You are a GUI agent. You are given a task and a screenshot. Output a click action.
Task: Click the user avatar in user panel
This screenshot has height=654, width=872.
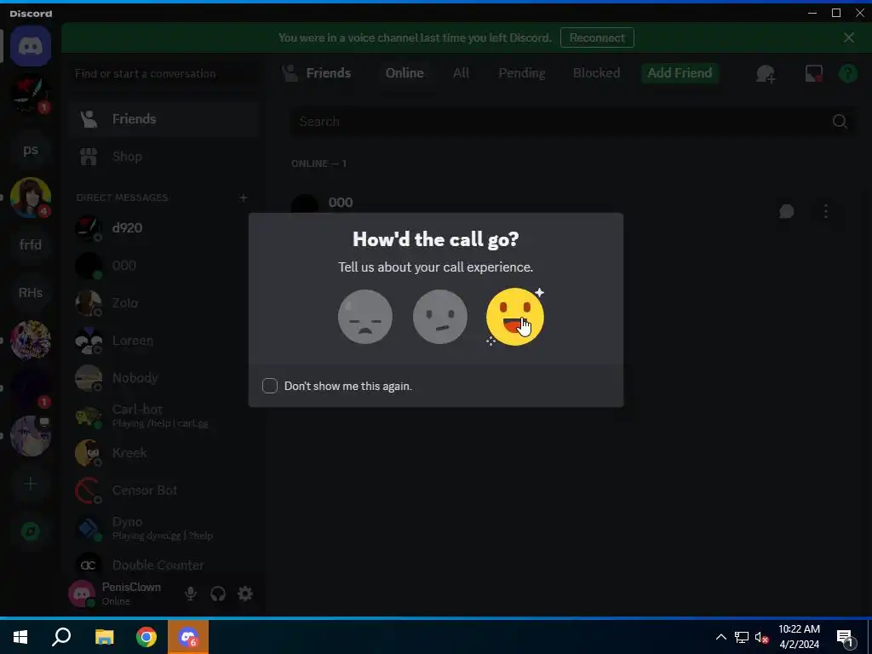pyautogui.click(x=82, y=594)
